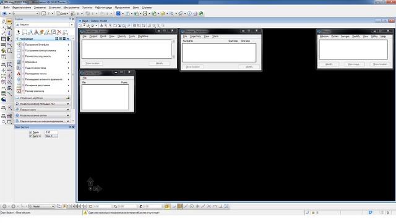396x223 pixels.
Task: Switch Черчение group to panel layout
Action: [x=64, y=38]
